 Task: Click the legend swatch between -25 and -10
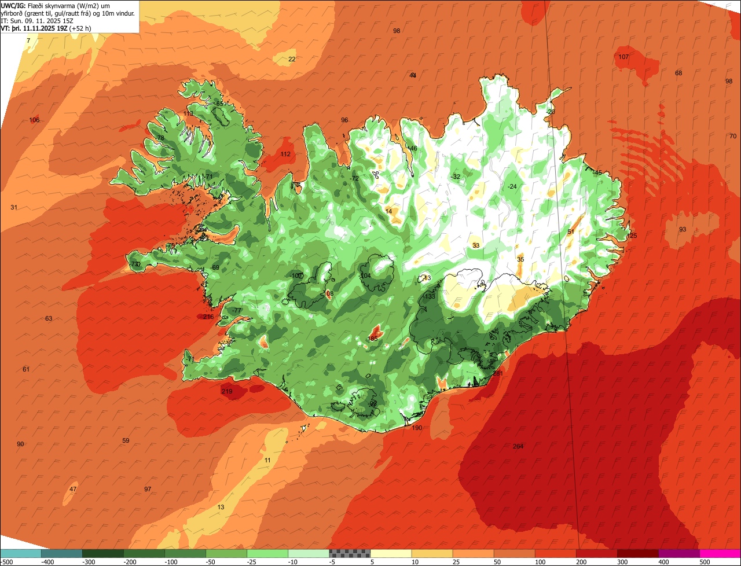point(267,553)
